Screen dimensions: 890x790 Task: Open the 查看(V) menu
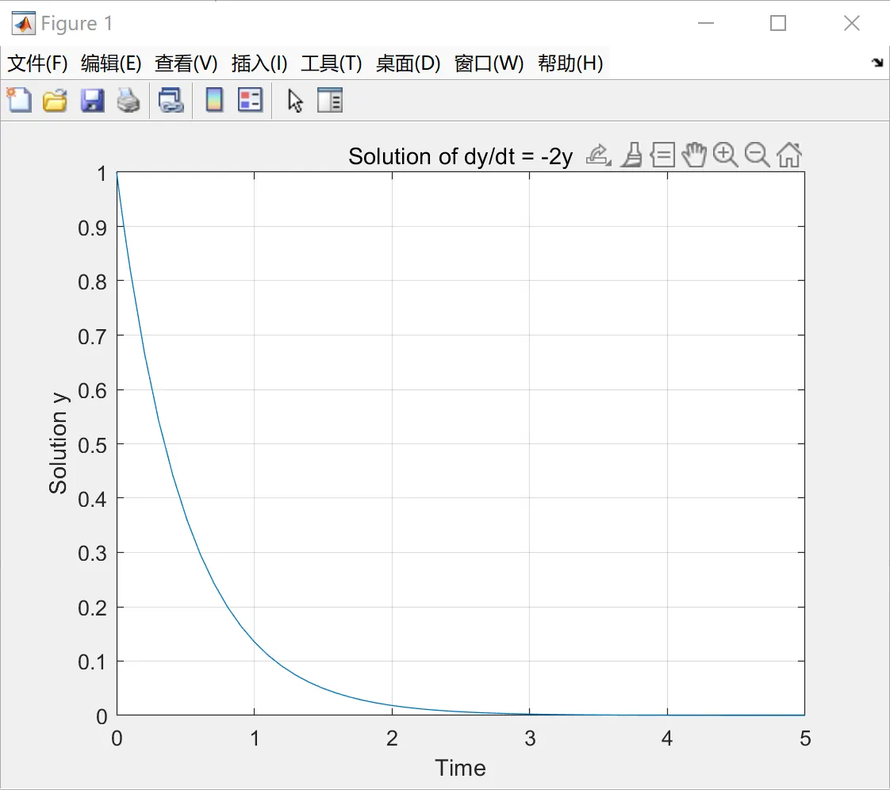pyautogui.click(x=186, y=63)
